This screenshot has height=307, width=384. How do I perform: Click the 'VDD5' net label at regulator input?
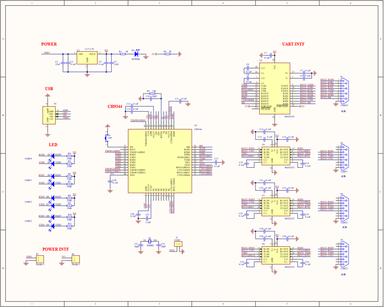[46, 53]
